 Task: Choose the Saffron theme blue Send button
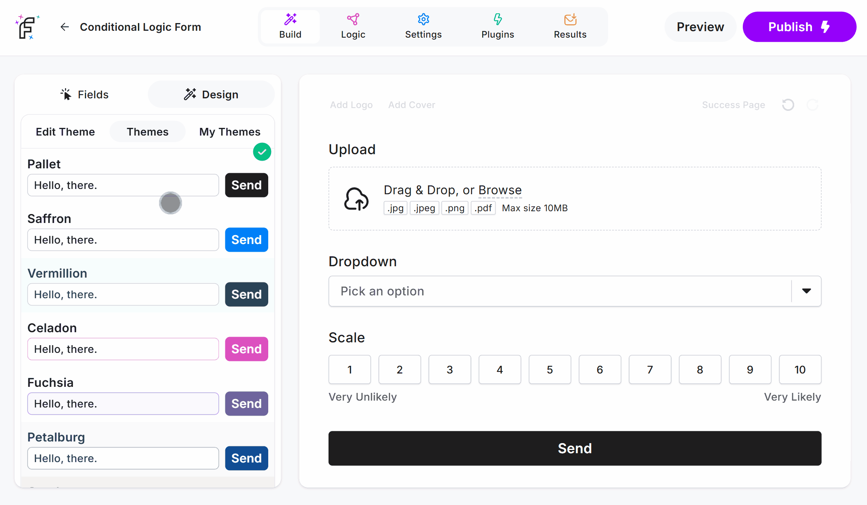(x=246, y=240)
